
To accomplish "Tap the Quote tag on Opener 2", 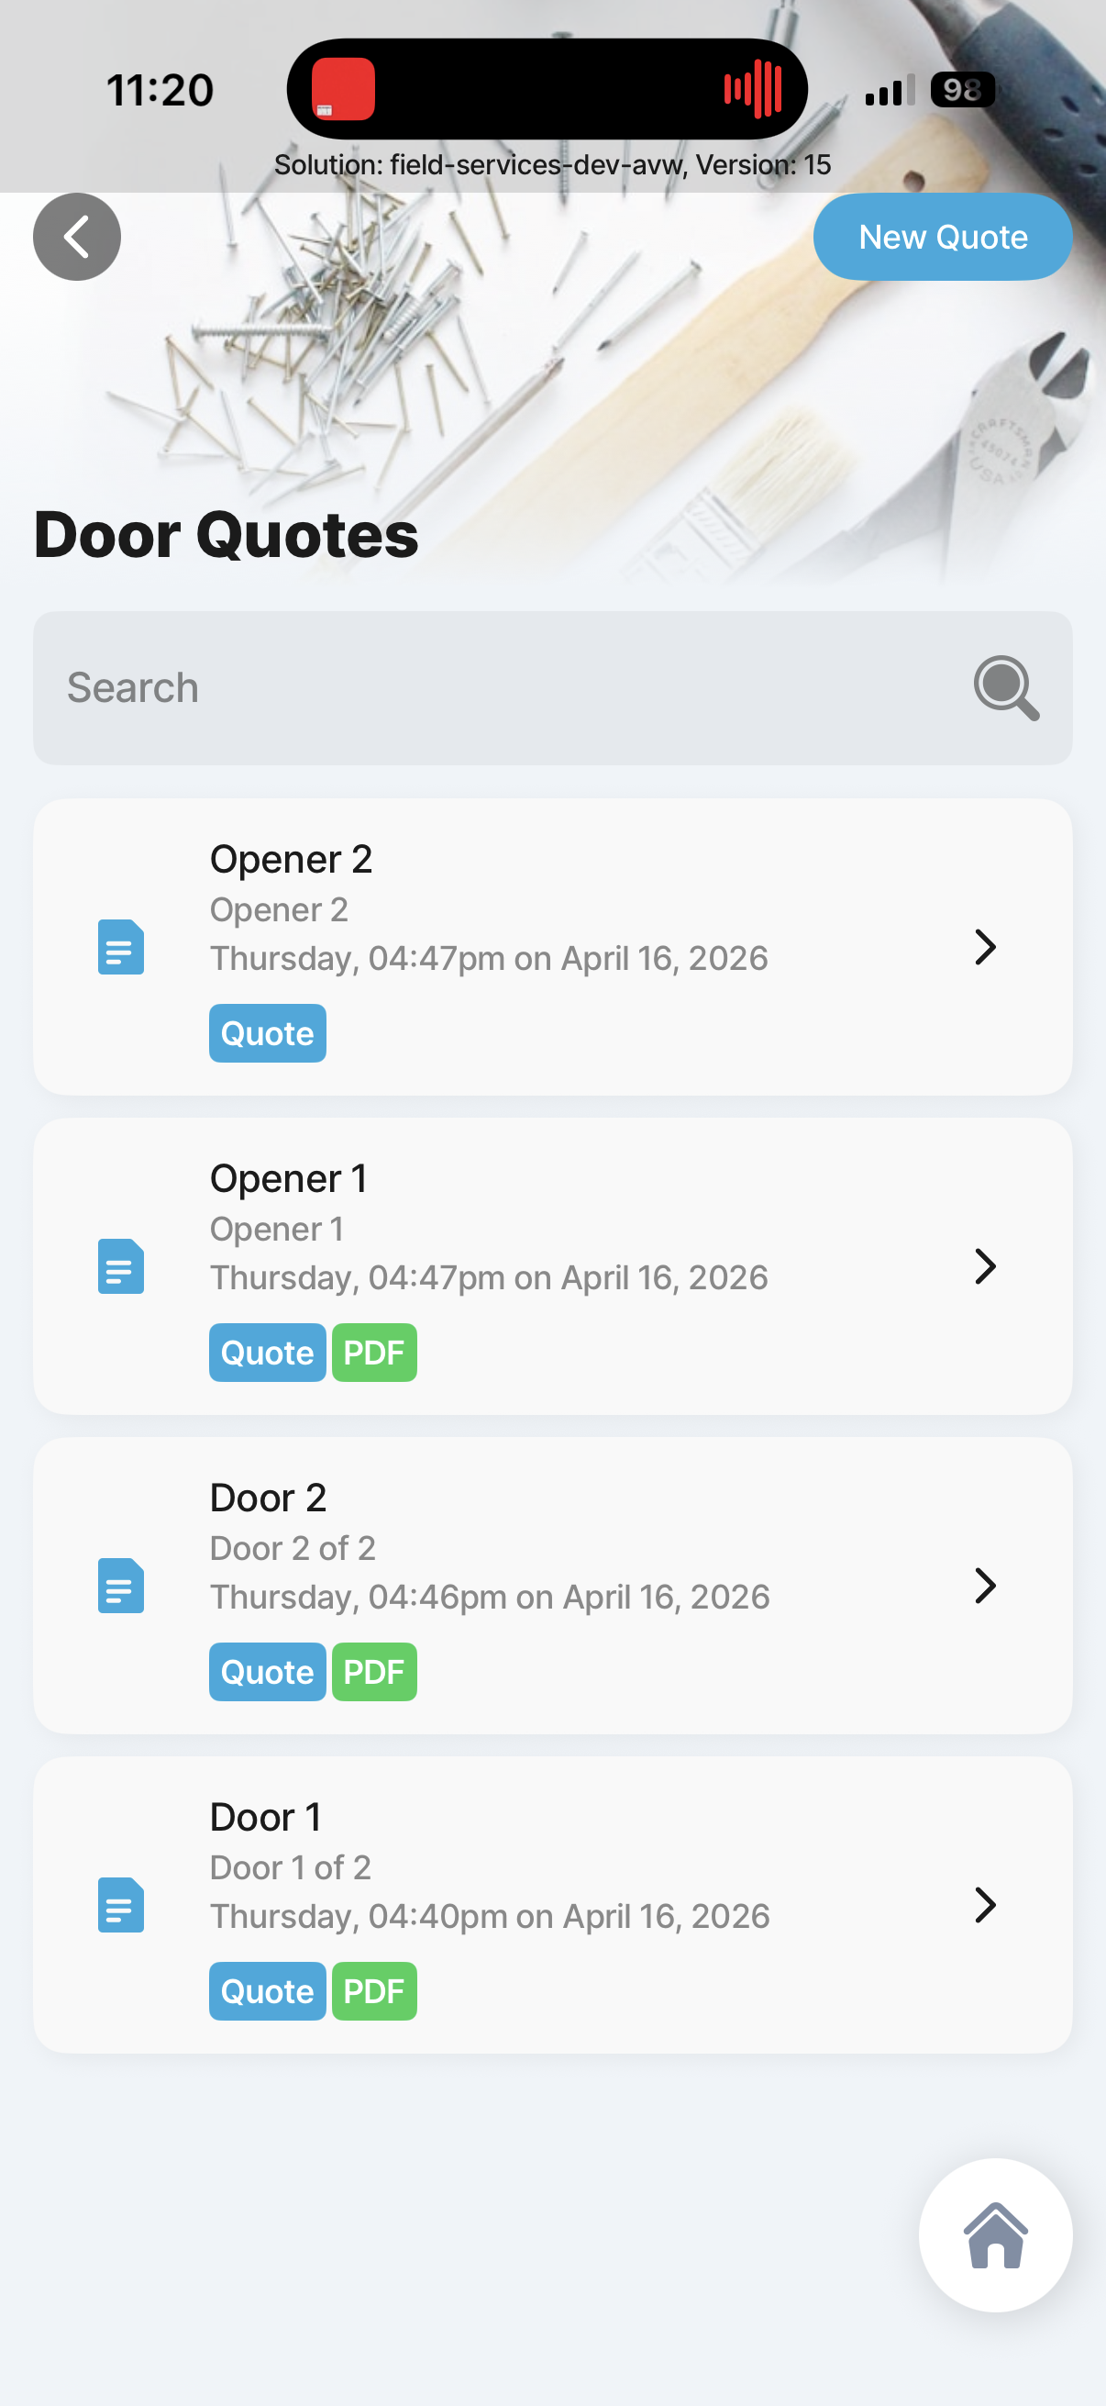I will click(x=268, y=1033).
